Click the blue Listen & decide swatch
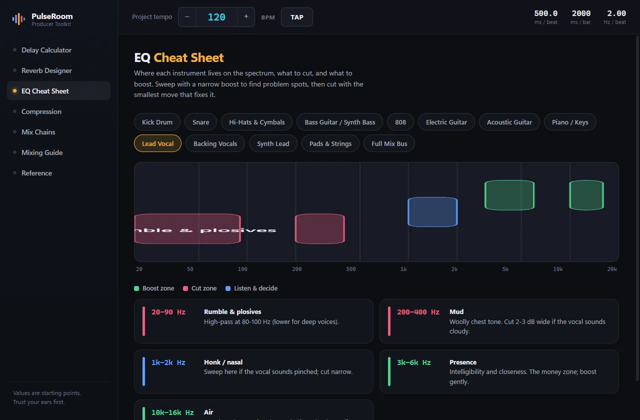Screen dimensions: 640x420 point(228,288)
